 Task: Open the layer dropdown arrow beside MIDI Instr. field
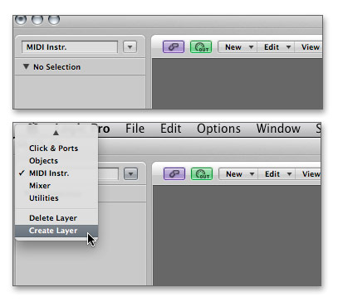pos(130,47)
